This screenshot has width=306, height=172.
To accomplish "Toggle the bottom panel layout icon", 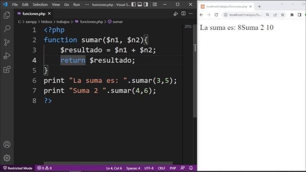I will point(140,4).
